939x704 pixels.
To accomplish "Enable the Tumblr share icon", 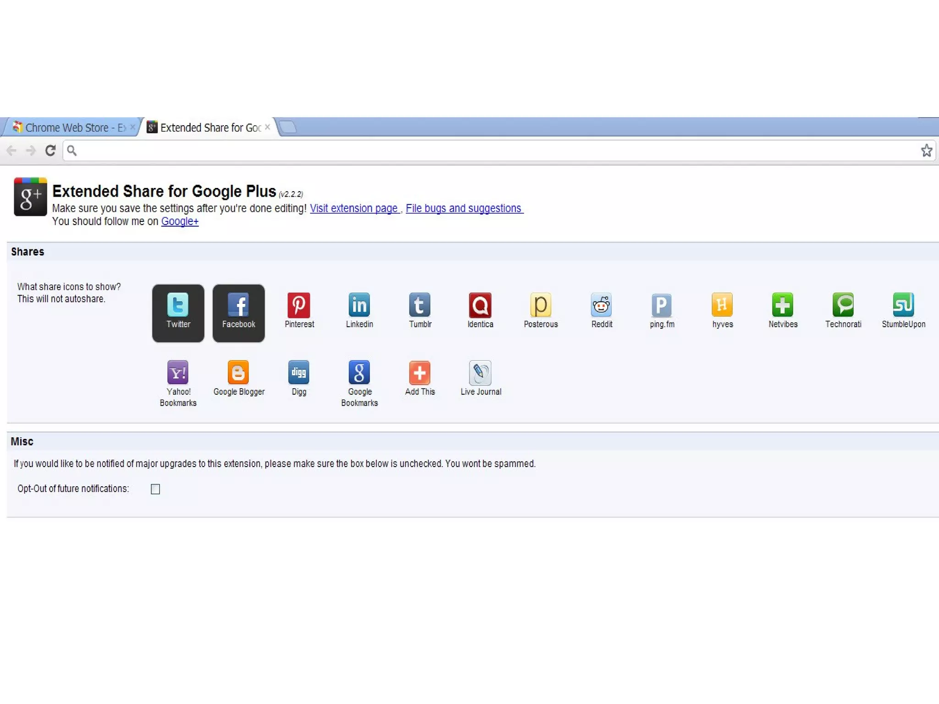I will [420, 305].
